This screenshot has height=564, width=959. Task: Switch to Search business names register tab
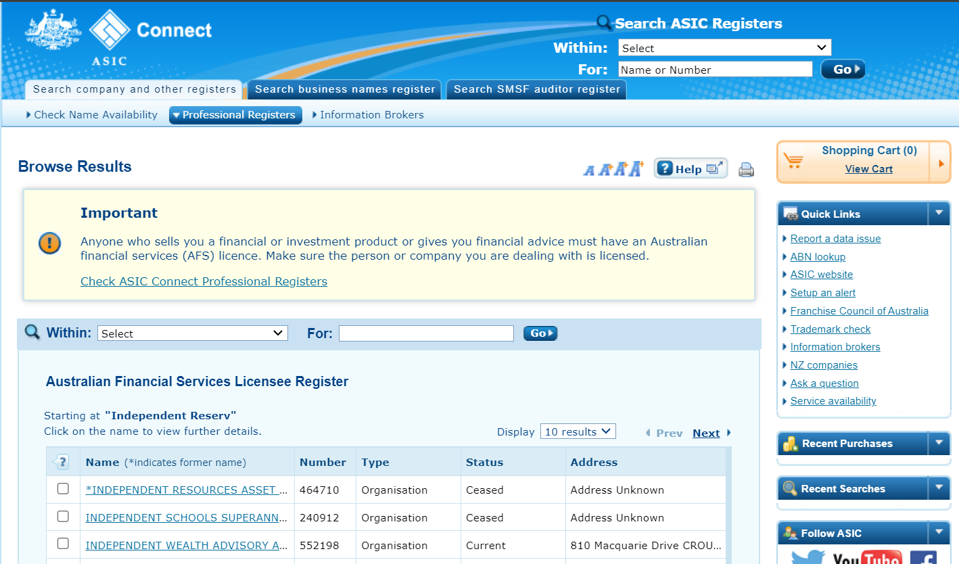tap(345, 89)
